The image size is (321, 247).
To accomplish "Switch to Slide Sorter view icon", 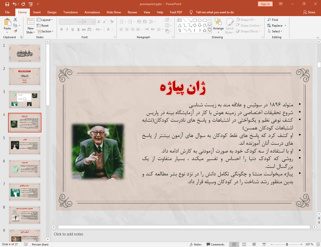I will 244,244.
